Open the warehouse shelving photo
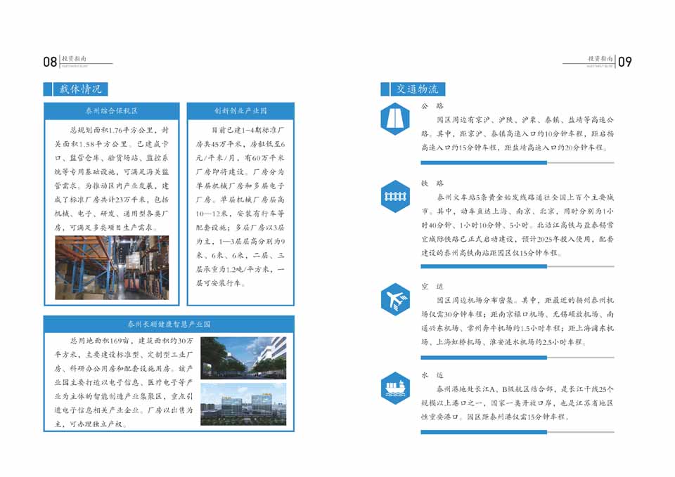This screenshot has height=477, width=675. 112,268
